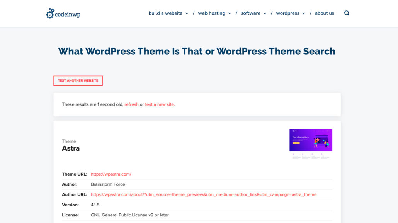Open the build a website menu
The image size is (398, 223).
(165, 13)
